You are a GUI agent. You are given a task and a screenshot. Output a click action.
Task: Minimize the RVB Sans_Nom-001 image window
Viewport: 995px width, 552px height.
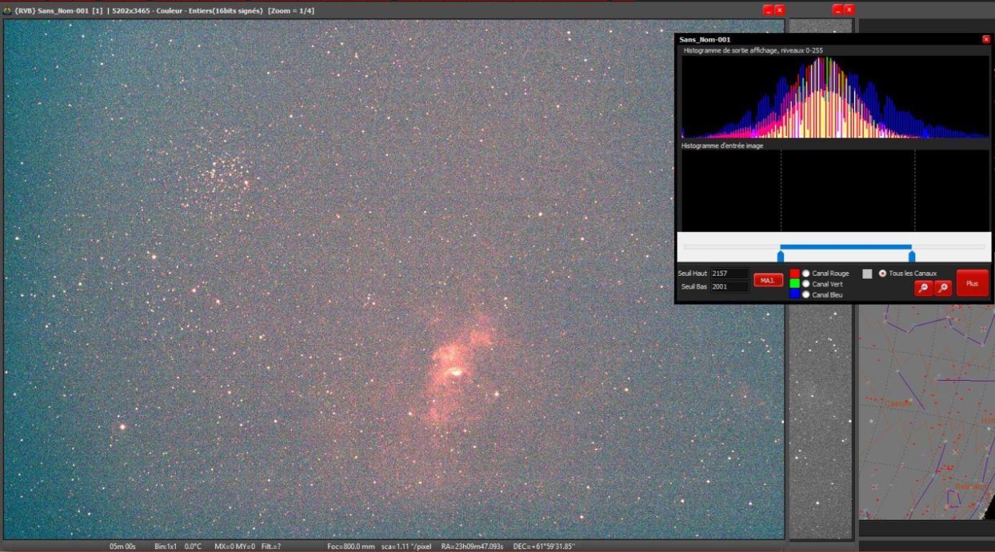[768, 10]
